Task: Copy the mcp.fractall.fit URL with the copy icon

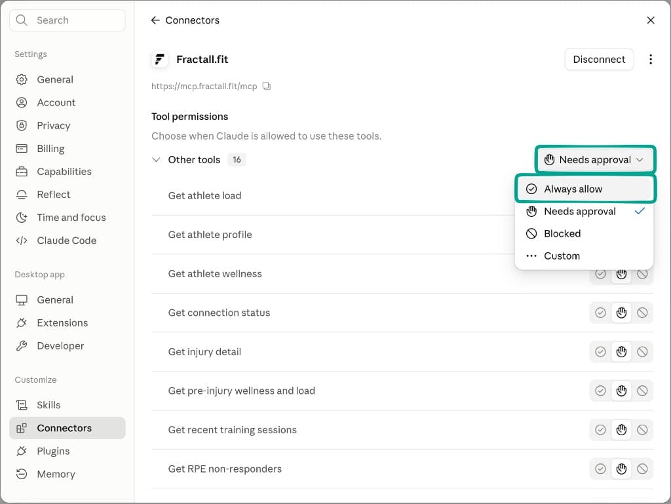Action: pos(267,86)
